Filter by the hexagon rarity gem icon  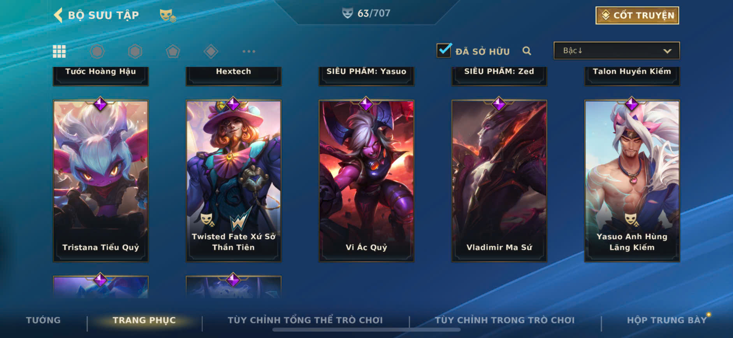point(135,51)
